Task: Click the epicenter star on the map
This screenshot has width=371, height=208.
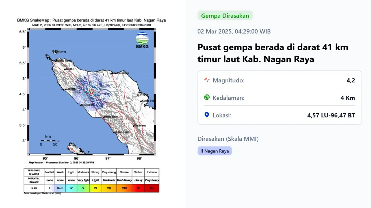Action: pos(92,92)
